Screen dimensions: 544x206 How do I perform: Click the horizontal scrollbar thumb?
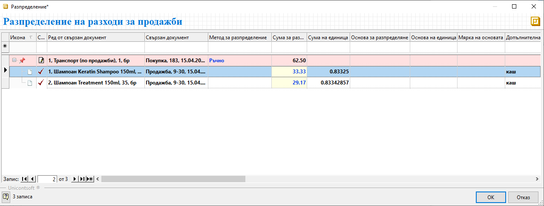pos(173,179)
